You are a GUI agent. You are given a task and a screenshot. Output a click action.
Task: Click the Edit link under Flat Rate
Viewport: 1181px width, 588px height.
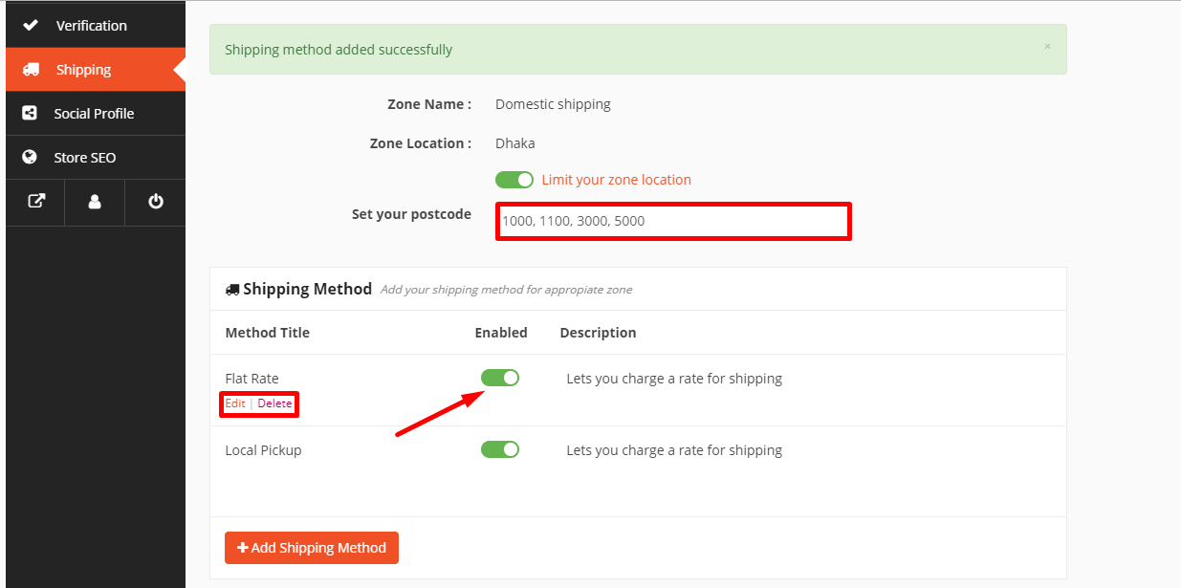[235, 403]
